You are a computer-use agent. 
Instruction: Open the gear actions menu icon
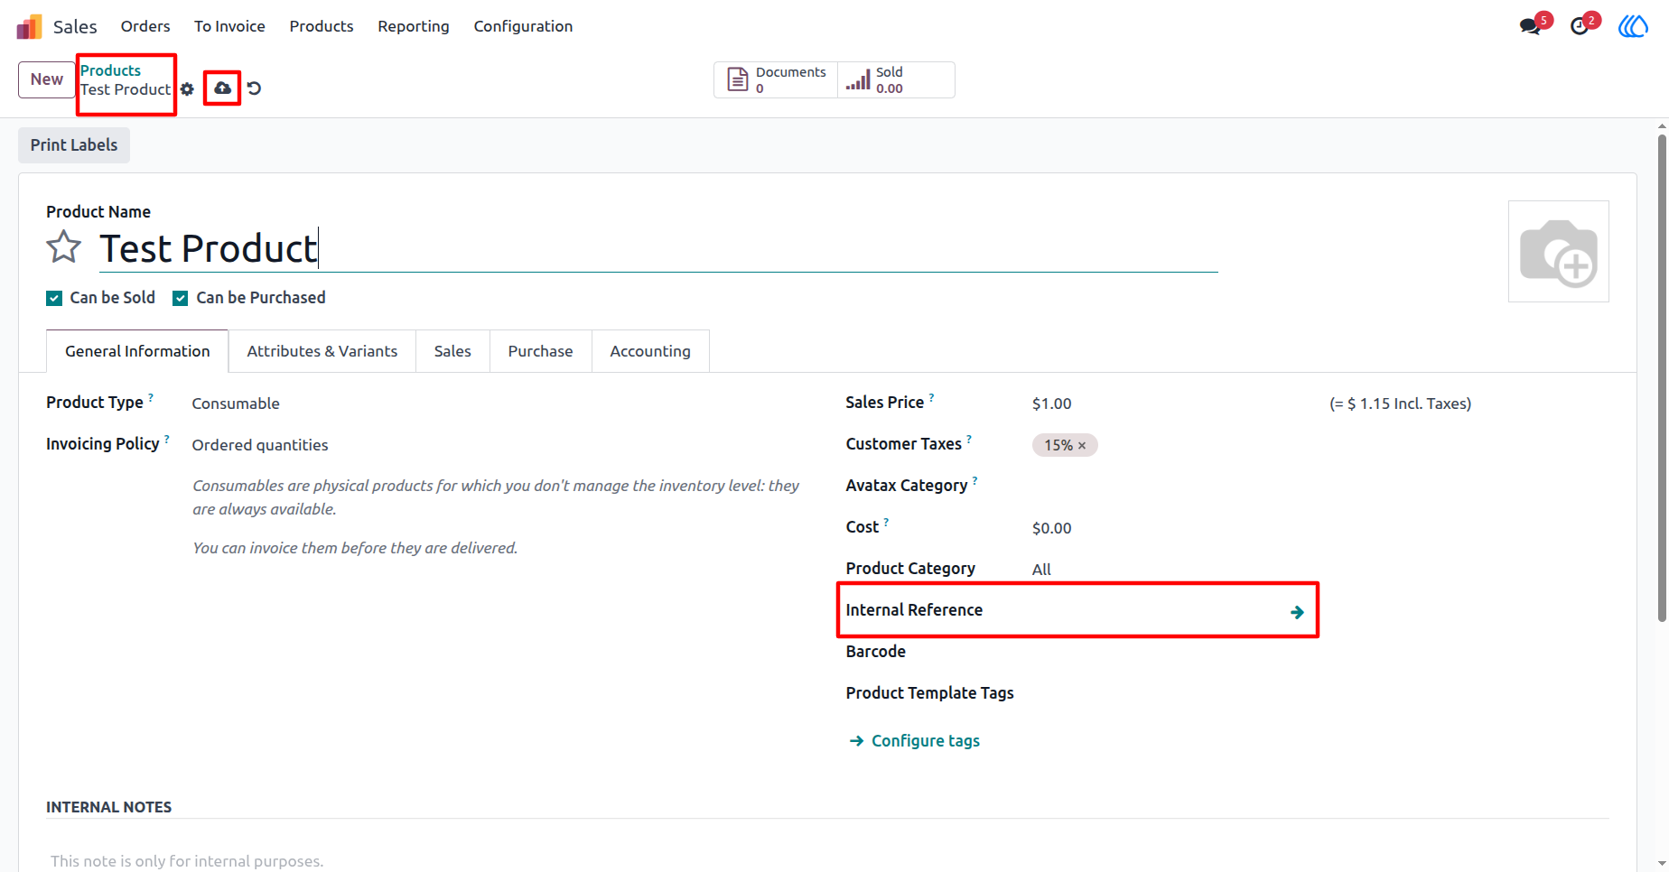click(x=187, y=89)
